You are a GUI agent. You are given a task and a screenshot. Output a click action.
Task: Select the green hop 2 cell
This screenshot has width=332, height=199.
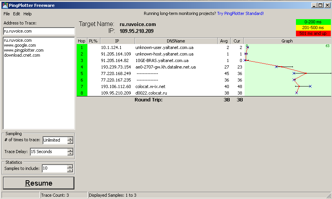[x=82, y=54]
